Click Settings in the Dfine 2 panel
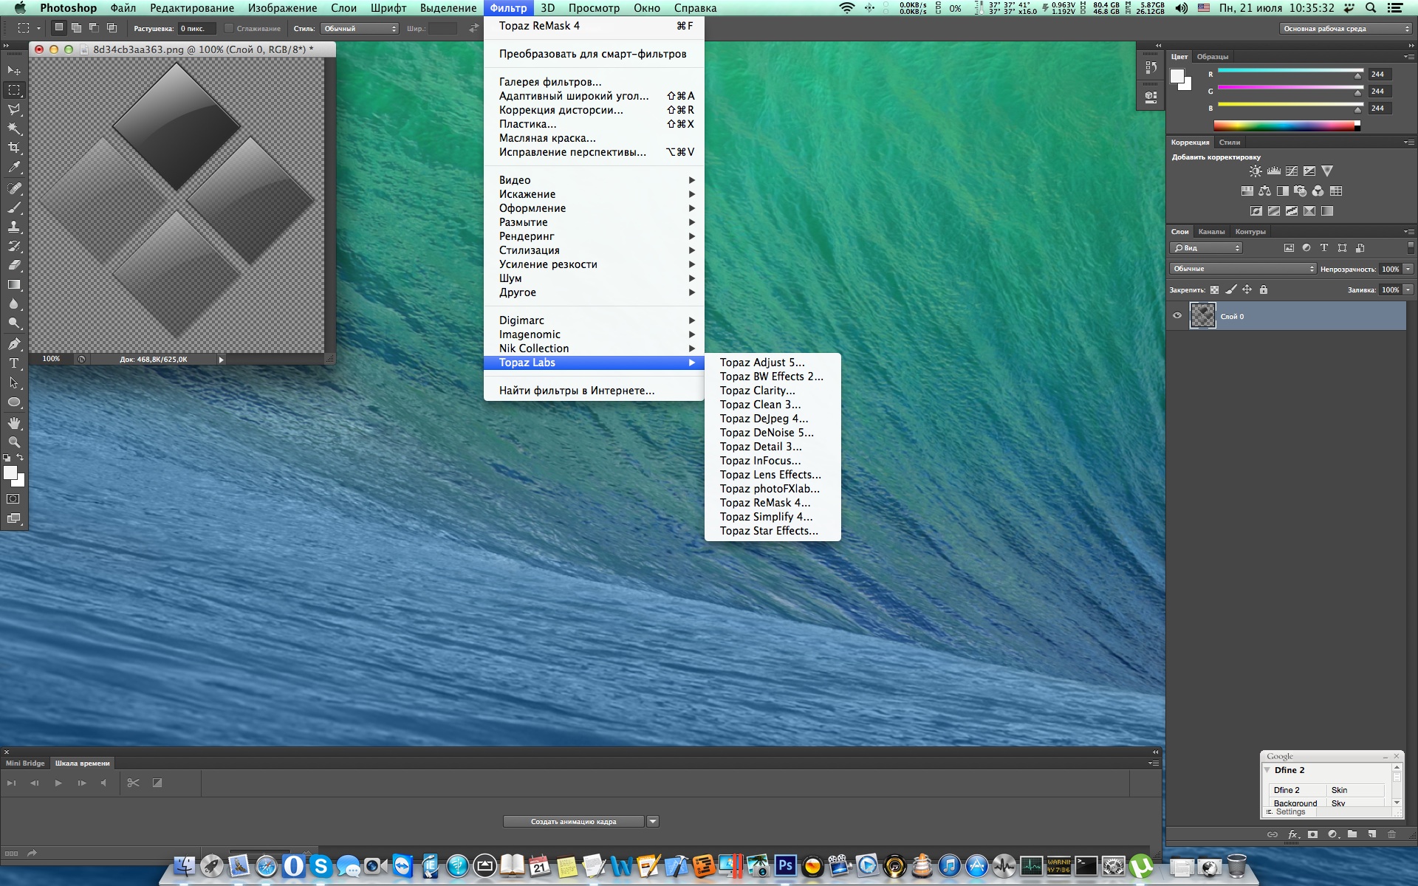This screenshot has height=886, width=1418. [x=1290, y=812]
